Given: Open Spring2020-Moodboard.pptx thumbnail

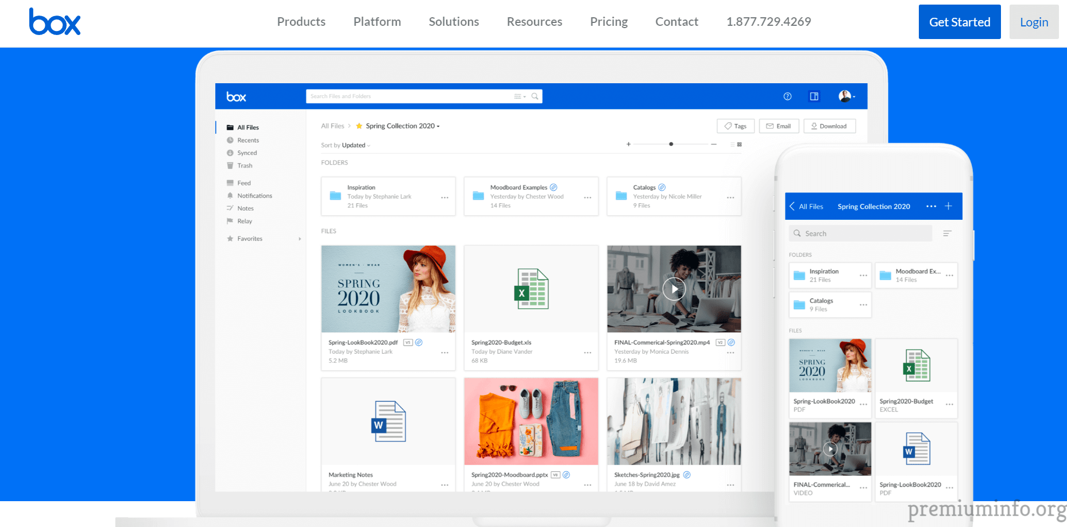Looking at the screenshot, I should (x=531, y=421).
